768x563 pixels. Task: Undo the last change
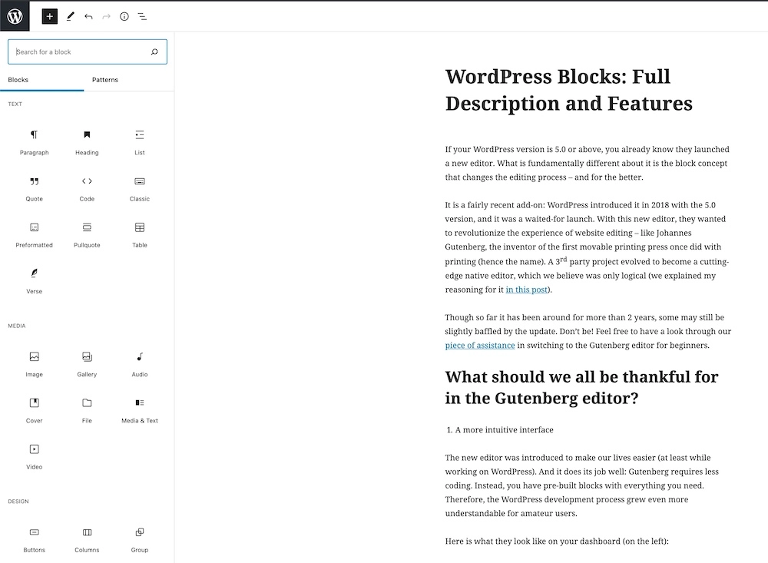(x=88, y=17)
